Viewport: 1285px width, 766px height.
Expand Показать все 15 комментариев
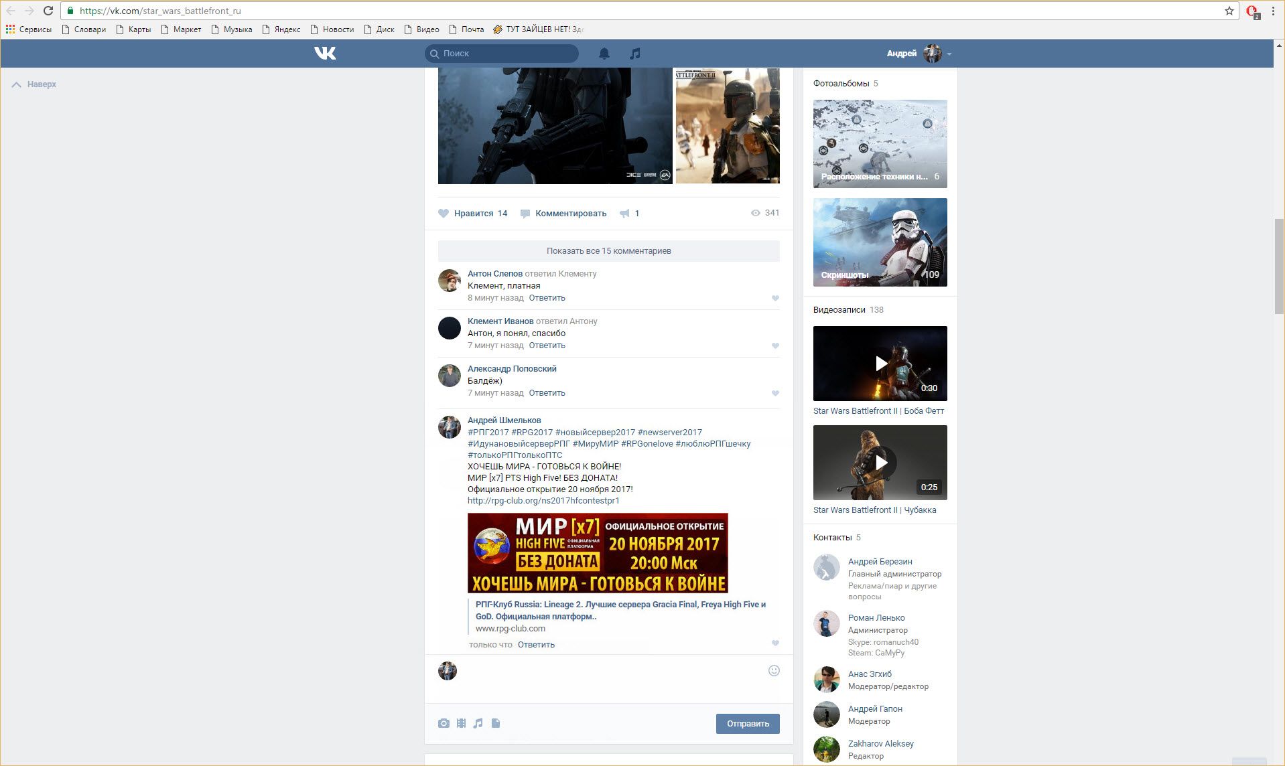(608, 251)
